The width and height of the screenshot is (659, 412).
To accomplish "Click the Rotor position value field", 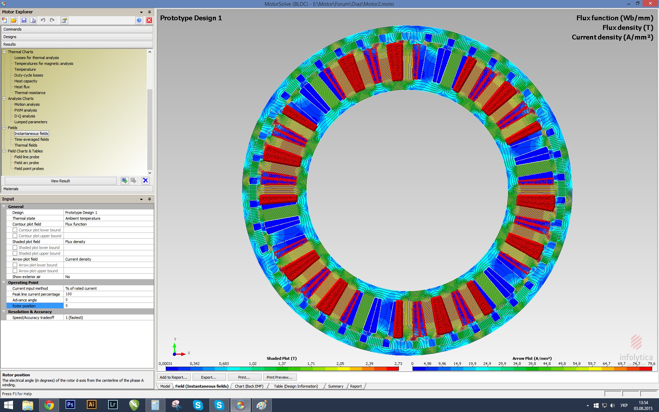I will click(108, 306).
